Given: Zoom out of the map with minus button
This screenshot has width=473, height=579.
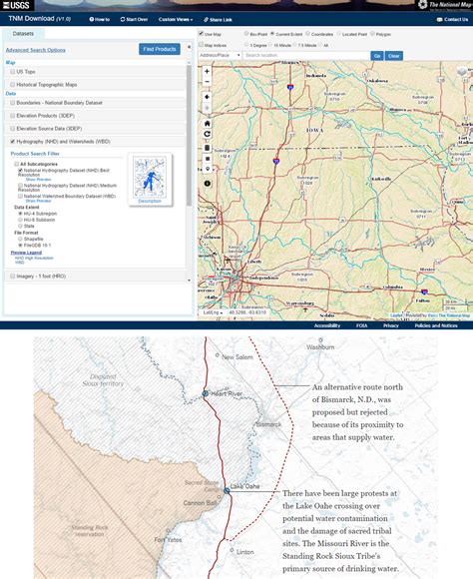Looking at the screenshot, I should 208,82.
